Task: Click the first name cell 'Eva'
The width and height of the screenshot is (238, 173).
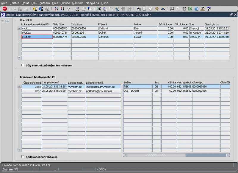Action: (x=145, y=28)
